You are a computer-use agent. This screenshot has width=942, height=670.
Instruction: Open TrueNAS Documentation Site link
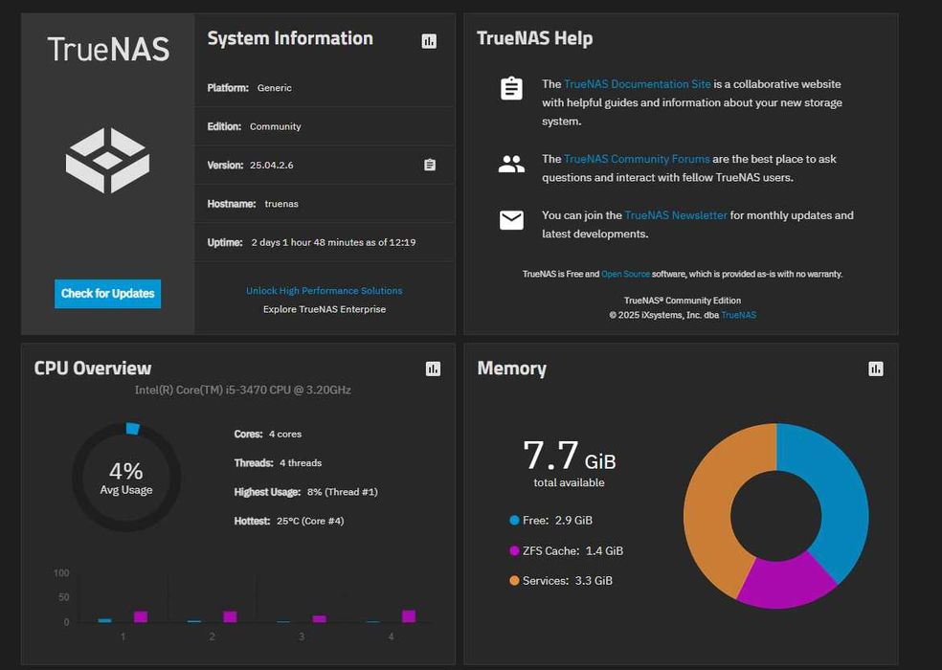(x=637, y=84)
